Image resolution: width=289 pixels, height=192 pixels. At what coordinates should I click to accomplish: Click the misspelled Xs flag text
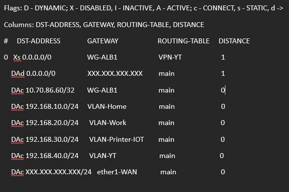tap(17, 57)
